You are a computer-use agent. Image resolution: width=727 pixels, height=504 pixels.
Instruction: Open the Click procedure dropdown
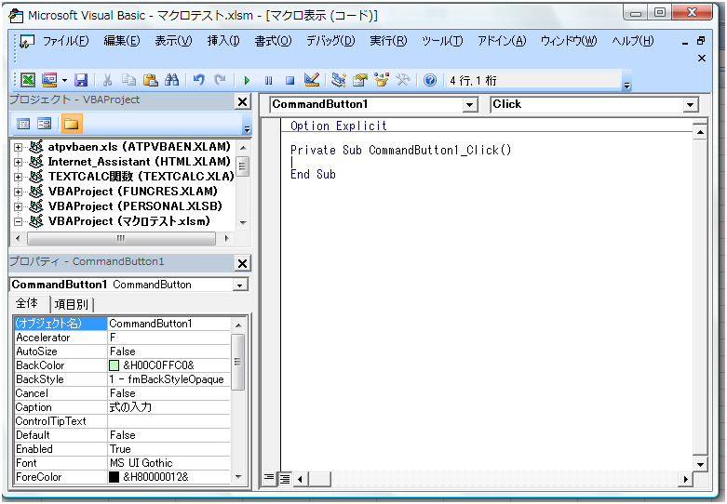(x=691, y=105)
